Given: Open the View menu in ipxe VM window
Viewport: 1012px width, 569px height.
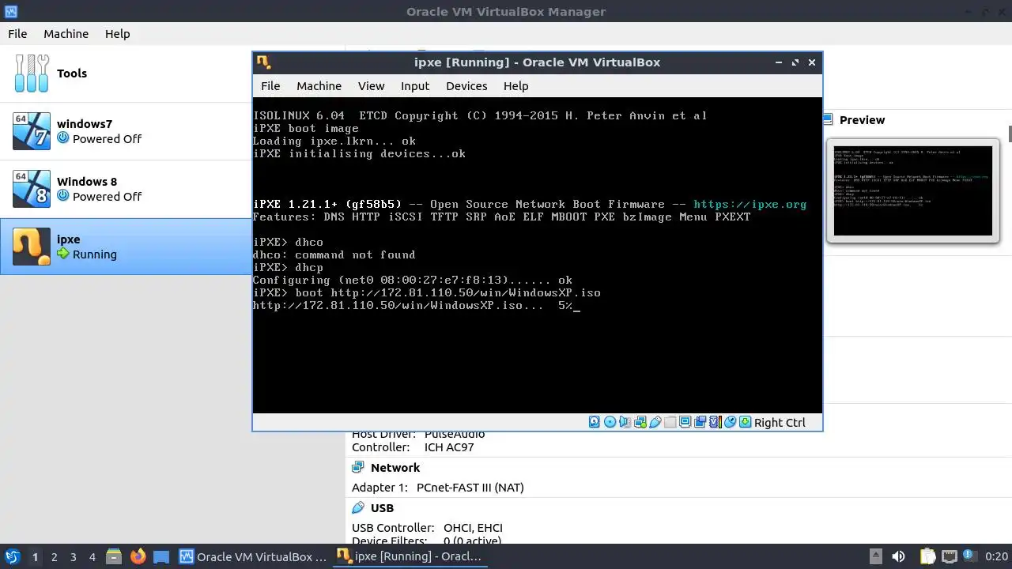Looking at the screenshot, I should [x=371, y=85].
